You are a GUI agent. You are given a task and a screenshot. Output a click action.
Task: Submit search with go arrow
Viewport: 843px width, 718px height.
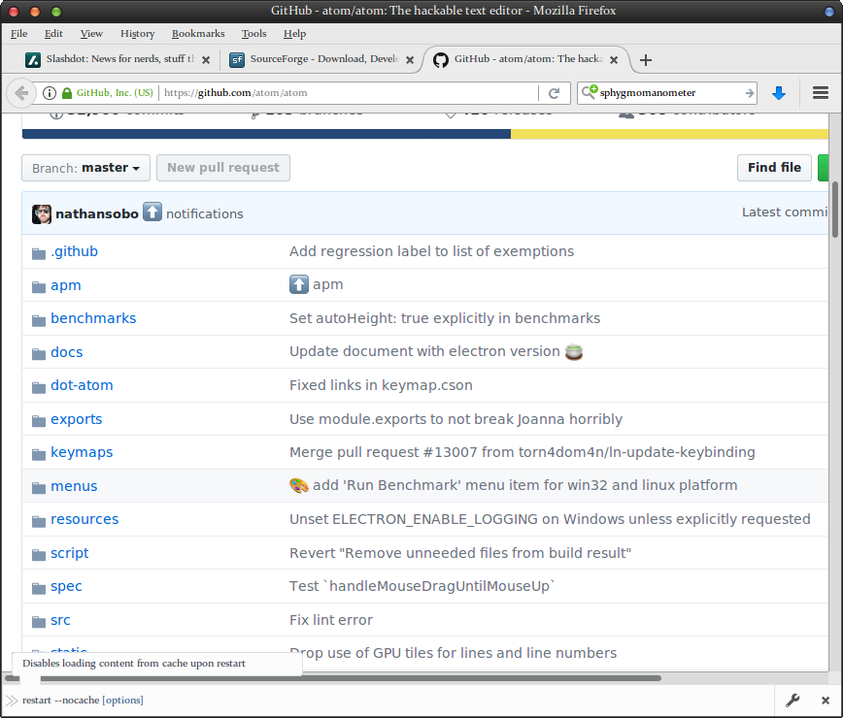(750, 93)
